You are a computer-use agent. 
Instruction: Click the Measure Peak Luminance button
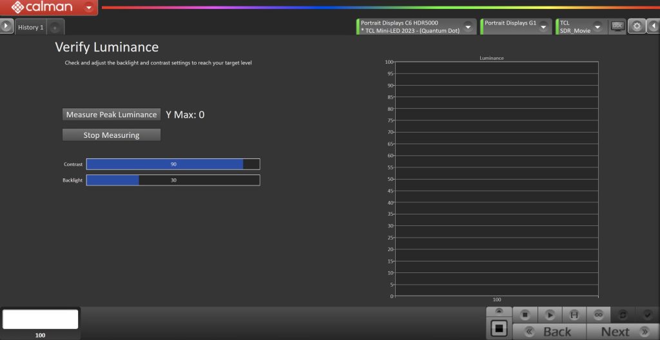pos(112,115)
